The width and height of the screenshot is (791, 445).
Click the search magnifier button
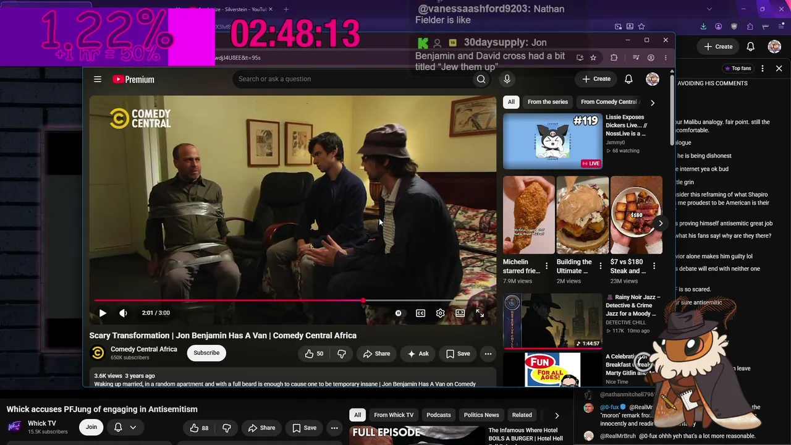(x=481, y=79)
